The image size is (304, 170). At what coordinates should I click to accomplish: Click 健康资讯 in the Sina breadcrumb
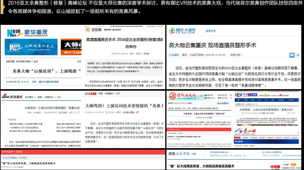[49, 97]
